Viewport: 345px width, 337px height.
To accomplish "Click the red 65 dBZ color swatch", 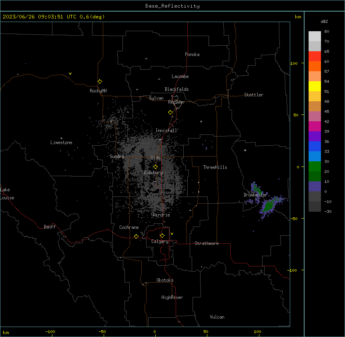I will pos(315,56).
